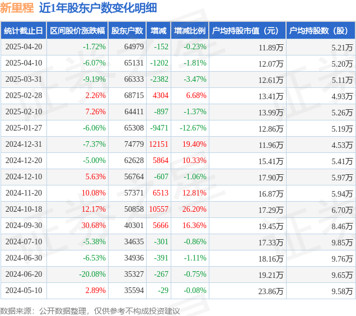The height and width of the screenshot is (316, 356).
Task: Select the date cell 2025-02-28
Action: (24, 95)
